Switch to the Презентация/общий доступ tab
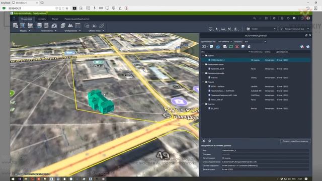The height and width of the screenshot is (181, 322). point(77,19)
